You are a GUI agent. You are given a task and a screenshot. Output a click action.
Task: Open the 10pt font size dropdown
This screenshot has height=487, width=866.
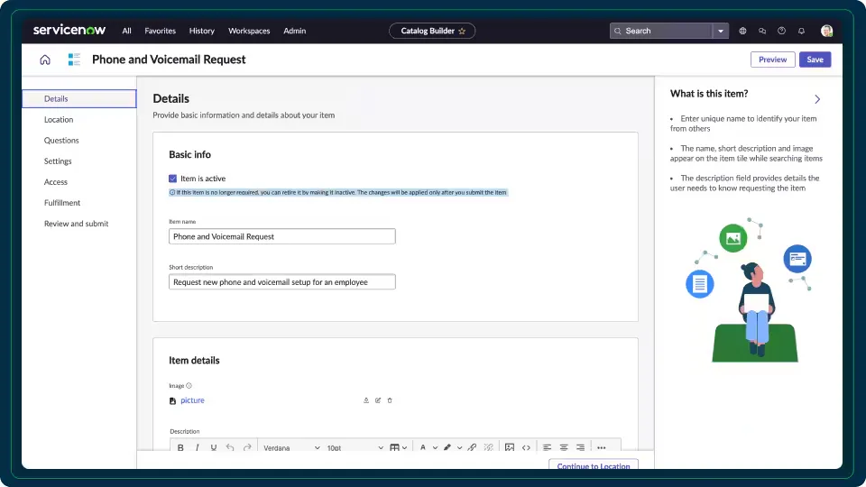[354, 447]
